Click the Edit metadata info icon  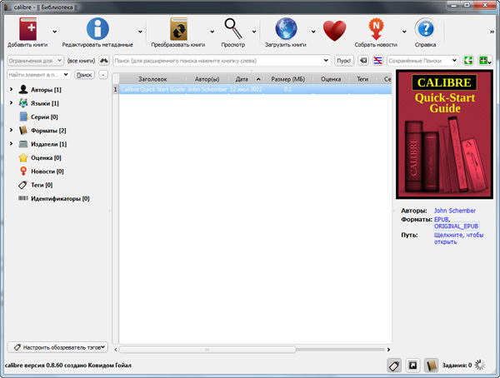(x=97, y=30)
